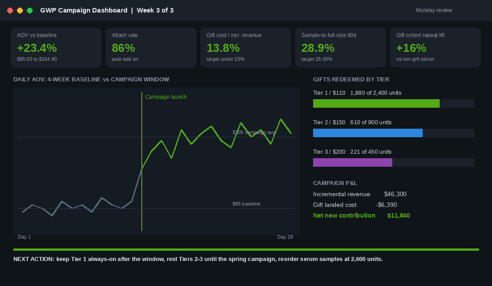Click the '$85.00 to $104.90' subtext
This screenshot has width=492, height=286.
point(37,59)
